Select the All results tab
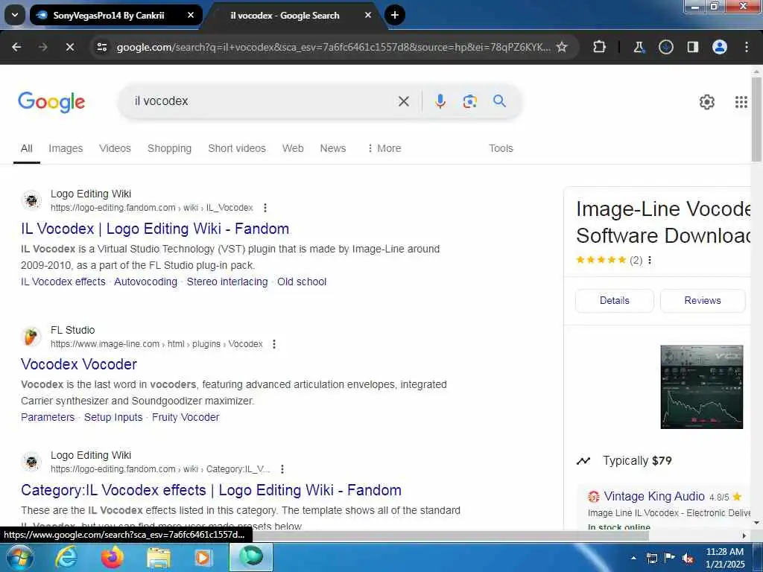This screenshot has height=572, width=763. click(27, 148)
